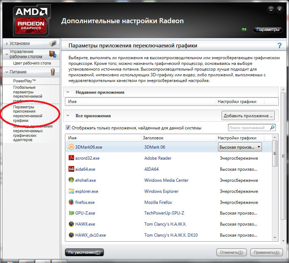289x263 pixels.
Task: Click the green pin icon beside Параметры
Action: tap(244, 30)
